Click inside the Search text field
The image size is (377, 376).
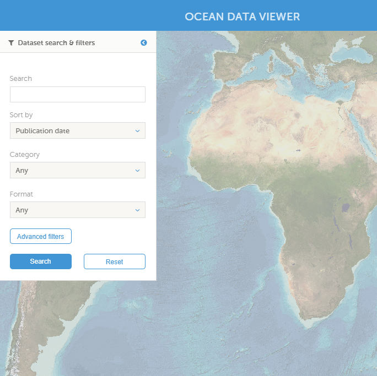(78, 94)
